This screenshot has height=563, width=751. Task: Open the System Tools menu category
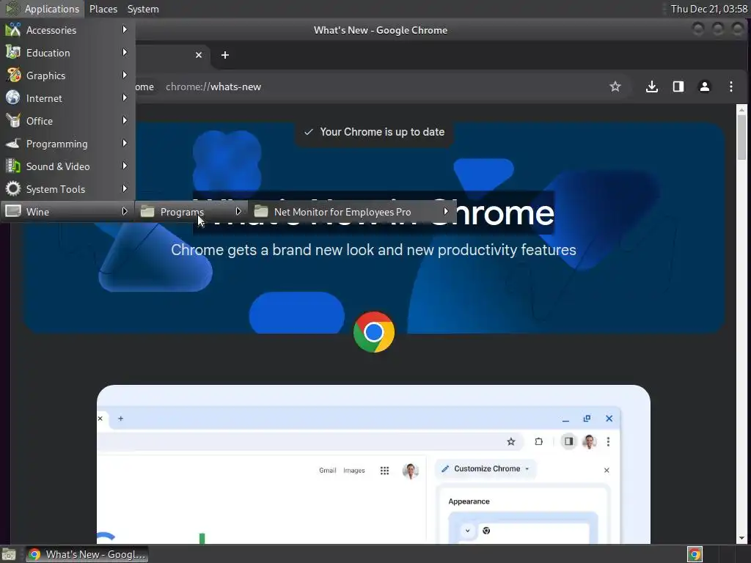click(67, 189)
